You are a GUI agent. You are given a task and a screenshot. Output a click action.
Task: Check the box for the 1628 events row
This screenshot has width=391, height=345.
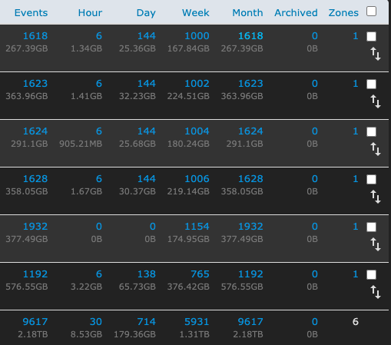[x=371, y=179]
